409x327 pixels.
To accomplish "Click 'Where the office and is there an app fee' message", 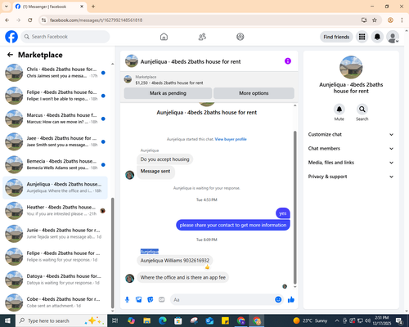I will 183,277.
